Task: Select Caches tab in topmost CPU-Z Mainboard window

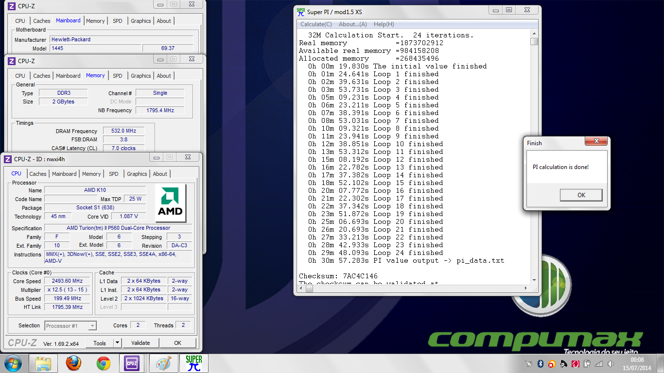Action: click(x=42, y=21)
